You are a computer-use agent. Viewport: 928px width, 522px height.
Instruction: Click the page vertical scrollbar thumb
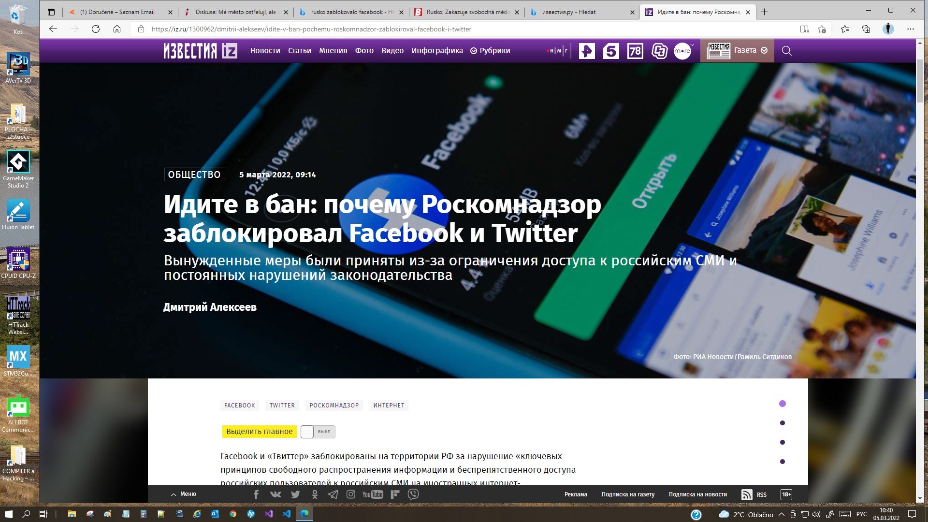[920, 81]
